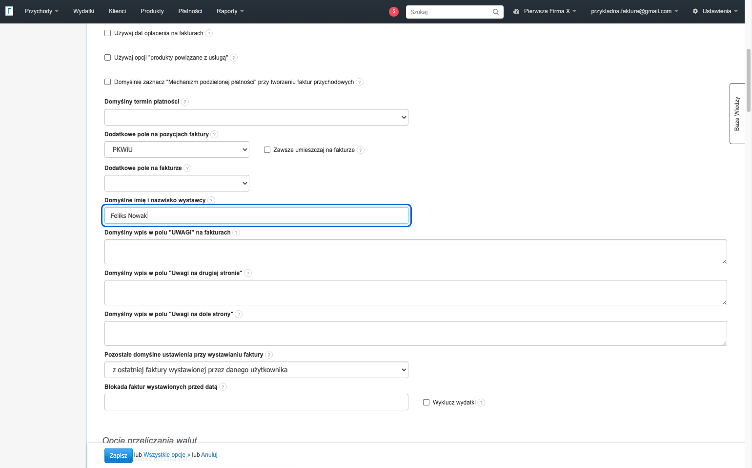Click the dashboard icon beside Pierwsza Firma X

point(516,11)
